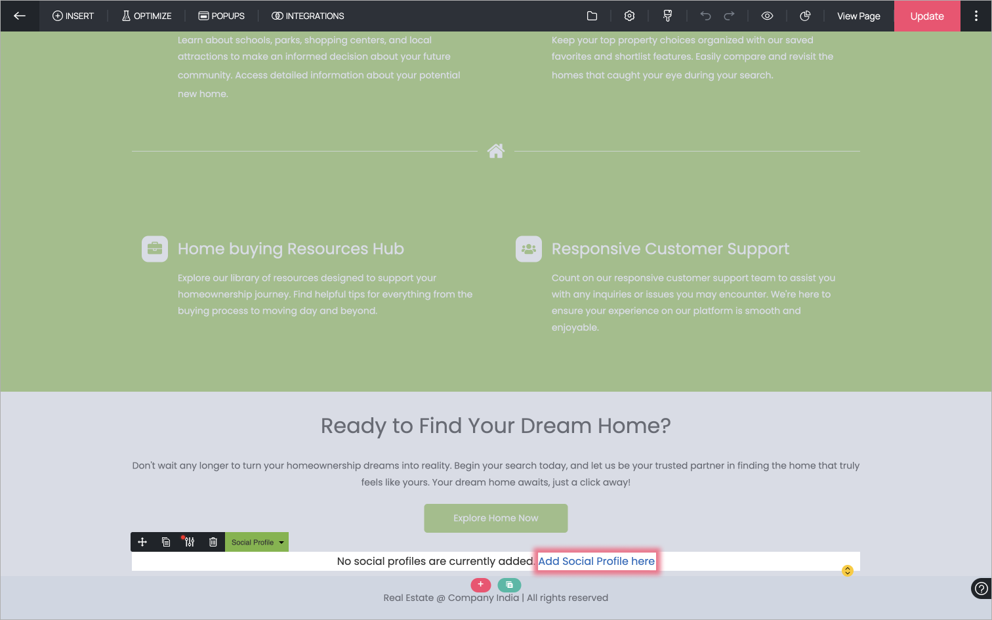This screenshot has width=992, height=620.
Task: Duplicate the Social Profile widget
Action: coord(166,542)
